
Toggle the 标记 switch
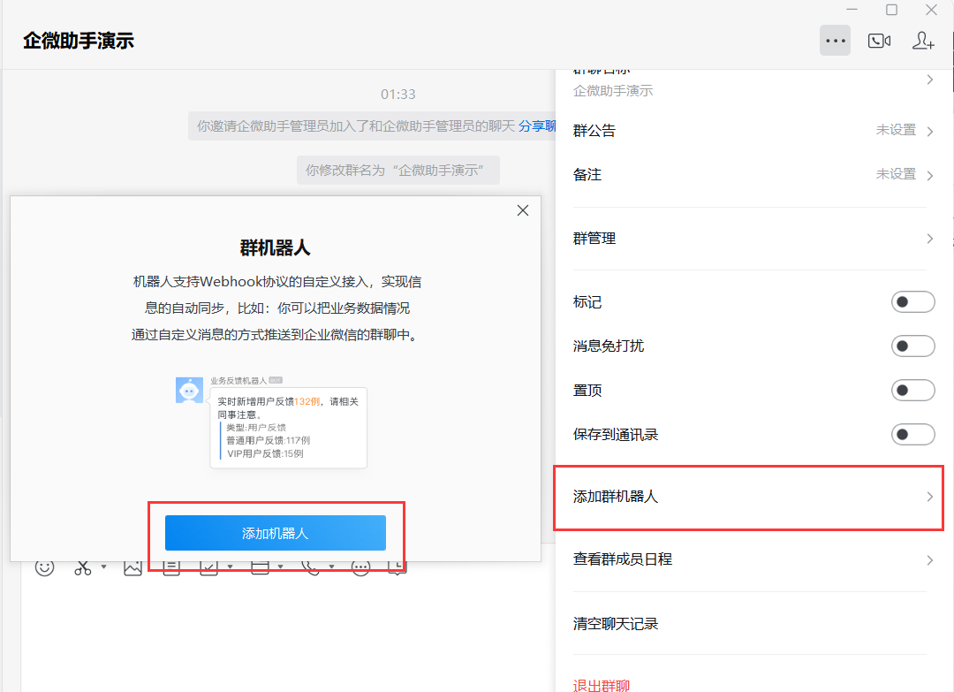pos(912,302)
